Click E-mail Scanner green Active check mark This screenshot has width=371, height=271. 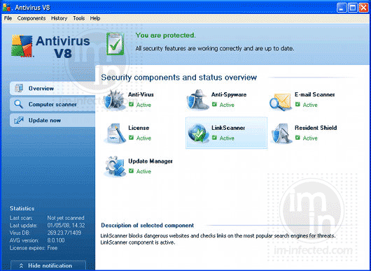click(297, 104)
